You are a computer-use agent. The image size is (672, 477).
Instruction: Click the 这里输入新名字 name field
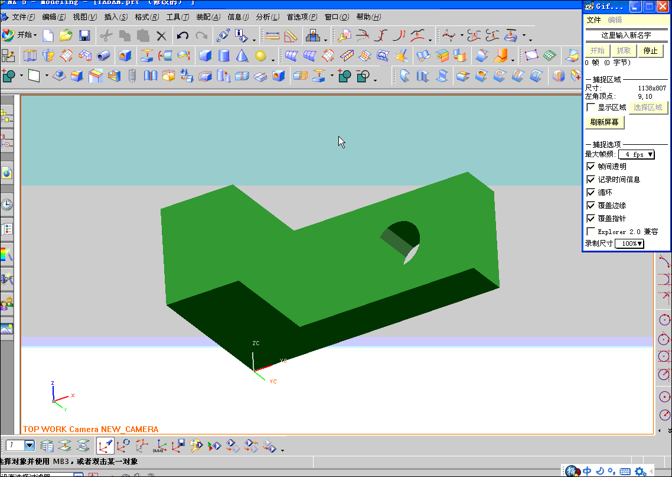626,35
